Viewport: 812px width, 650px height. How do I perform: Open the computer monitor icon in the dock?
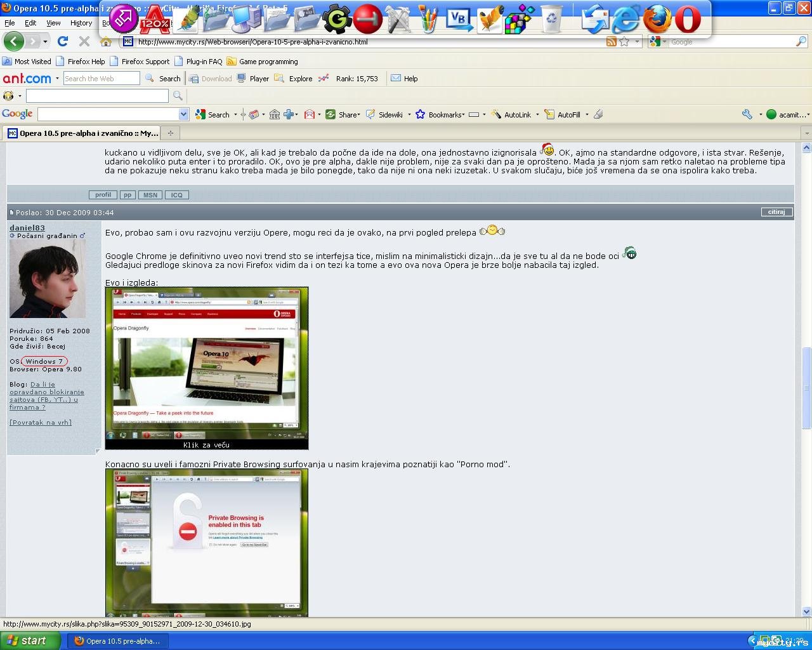click(246, 19)
